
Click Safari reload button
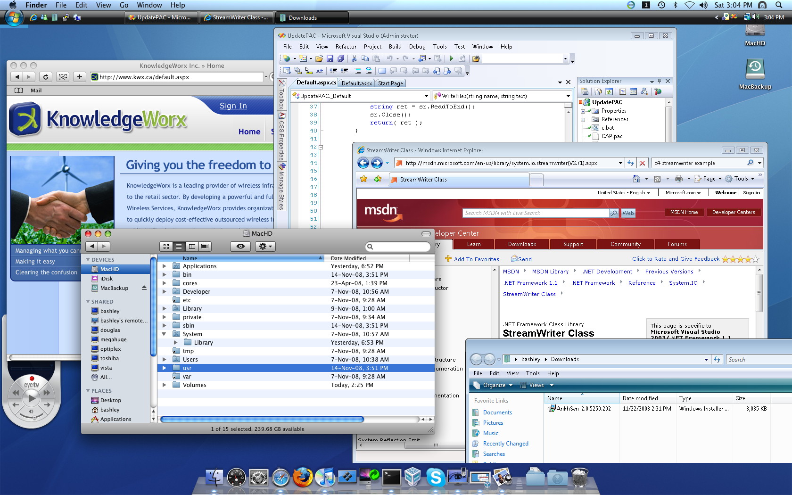click(45, 77)
